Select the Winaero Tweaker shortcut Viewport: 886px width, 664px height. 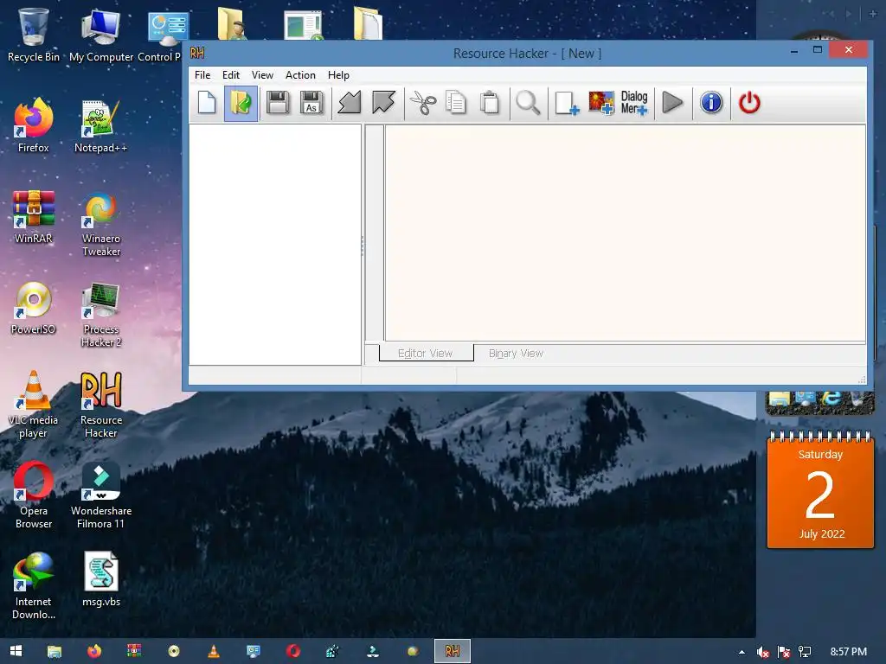pyautogui.click(x=101, y=224)
